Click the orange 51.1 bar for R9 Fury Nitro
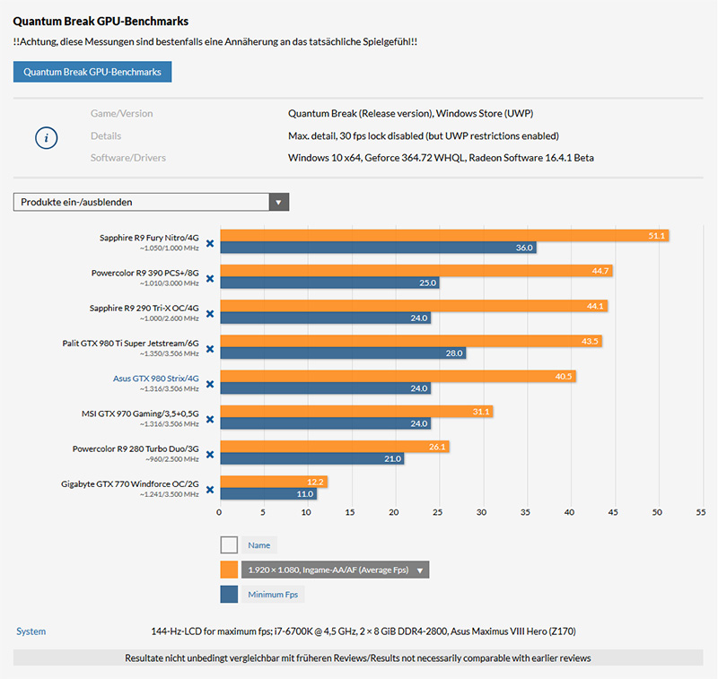 coord(444,236)
